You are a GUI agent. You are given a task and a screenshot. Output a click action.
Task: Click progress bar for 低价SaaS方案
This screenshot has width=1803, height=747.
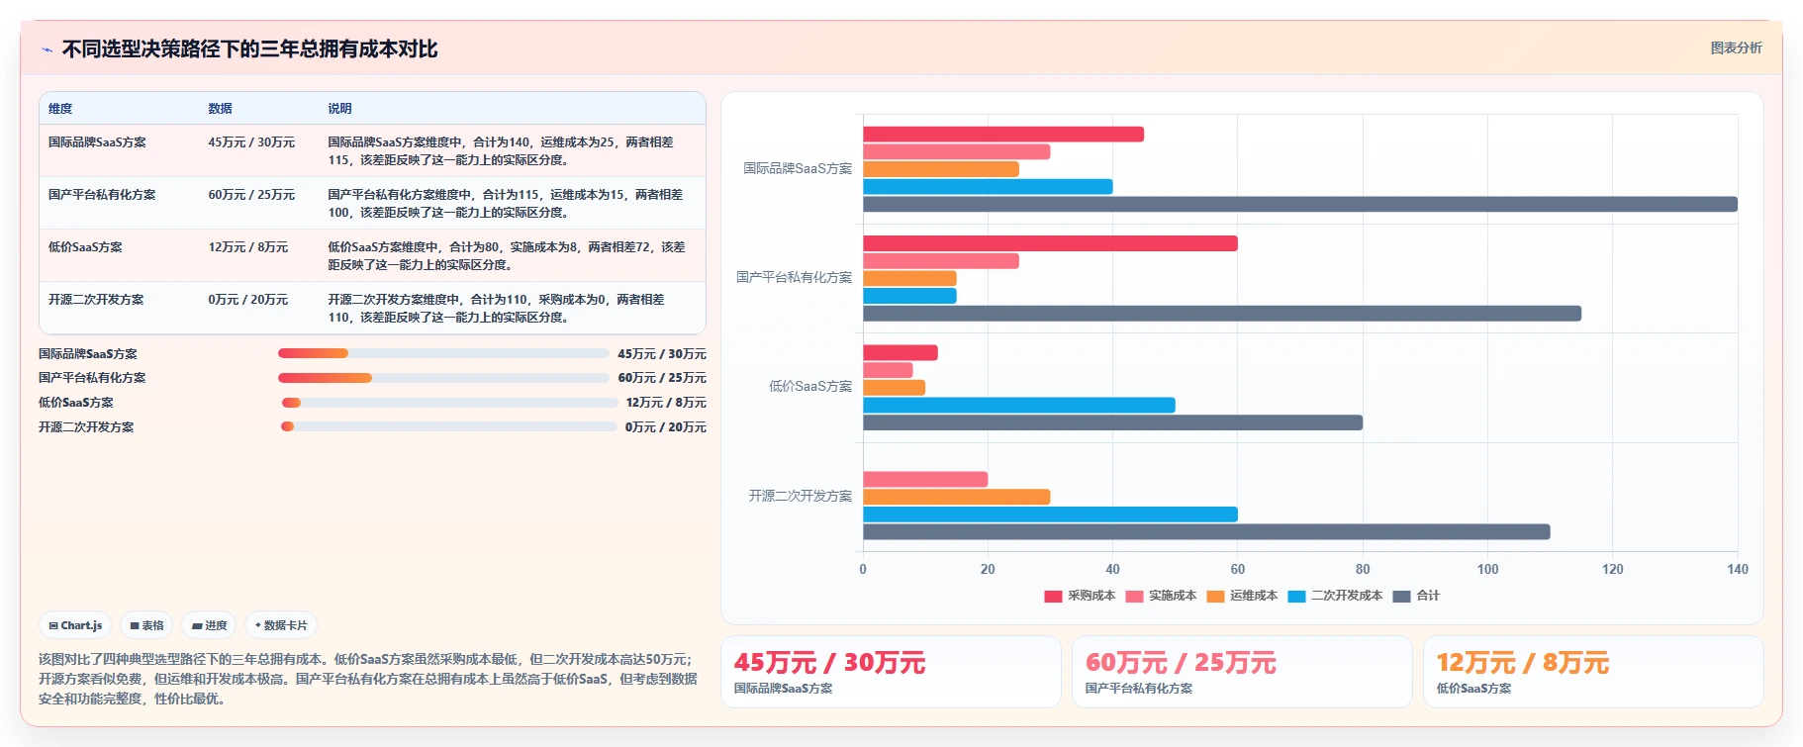pyautogui.click(x=449, y=403)
